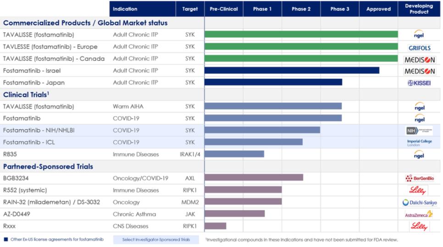Click the mauve progress bar for BGB3234
Screen dimensions: 443x247
[x=254, y=177]
